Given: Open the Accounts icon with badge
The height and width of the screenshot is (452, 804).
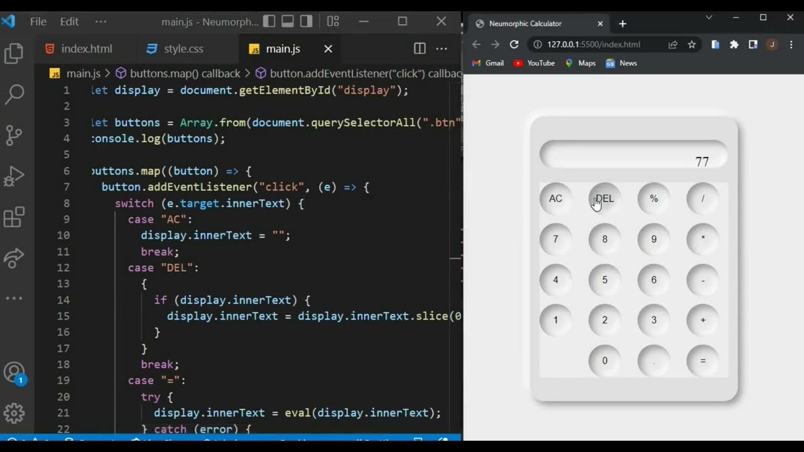Looking at the screenshot, I should 14,373.
